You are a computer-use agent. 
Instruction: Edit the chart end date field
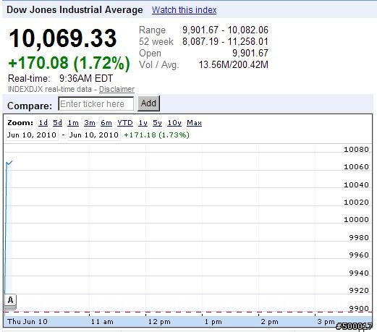pos(94,135)
